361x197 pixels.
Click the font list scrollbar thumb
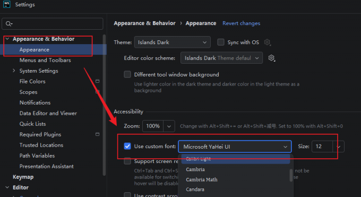(291, 175)
